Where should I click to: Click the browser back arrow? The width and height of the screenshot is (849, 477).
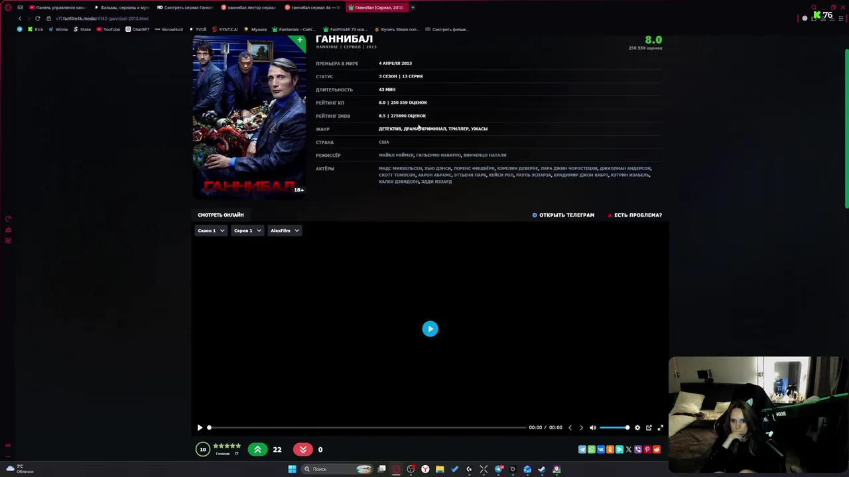coord(20,19)
